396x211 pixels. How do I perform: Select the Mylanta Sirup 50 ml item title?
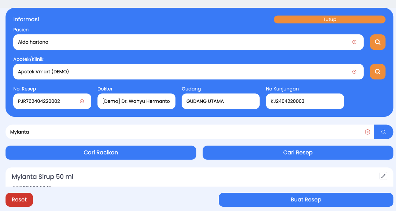[x=42, y=177]
